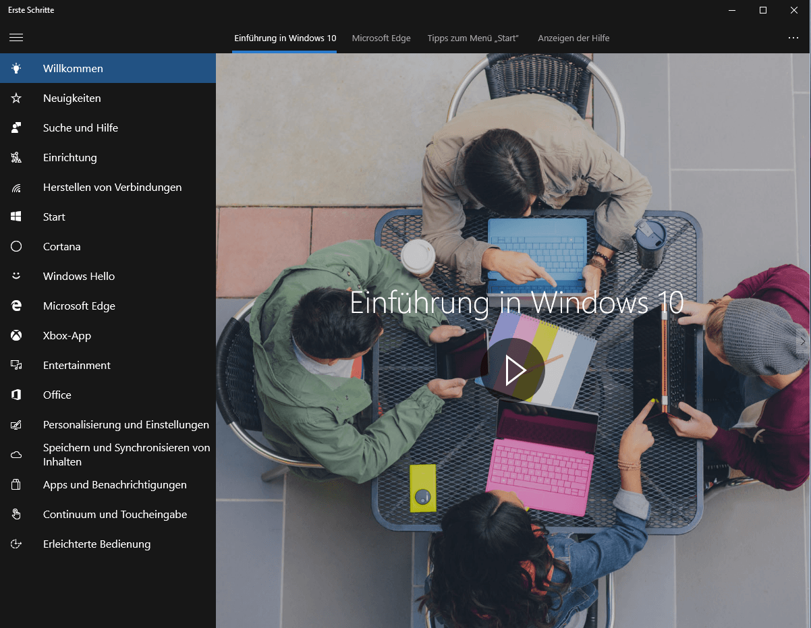This screenshot has height=628, width=811.
Task: Open Herstellen von Verbindungen
Action: click(108, 187)
